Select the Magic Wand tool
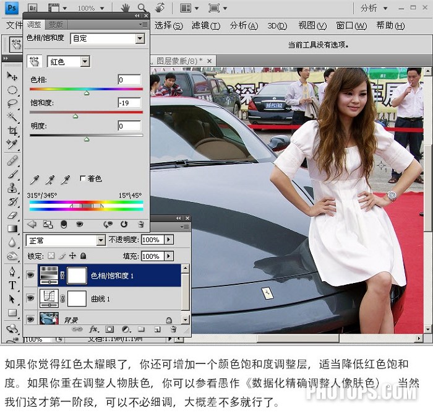Screen dimensions: 433x418 [12, 116]
